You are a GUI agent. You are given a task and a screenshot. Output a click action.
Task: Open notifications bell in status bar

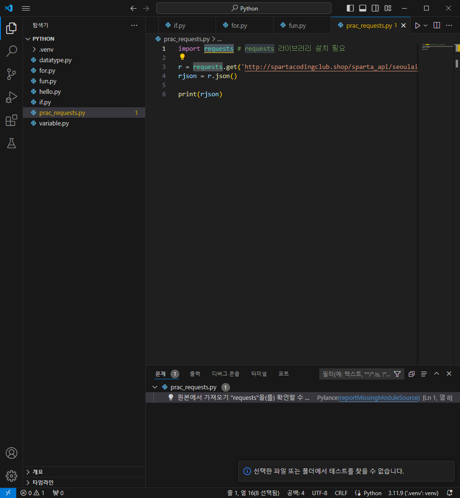(x=449, y=493)
